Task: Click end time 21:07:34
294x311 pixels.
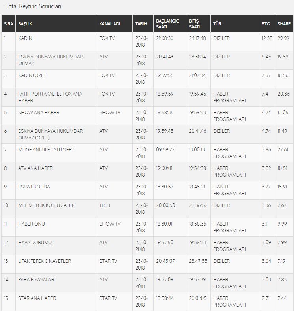Action: coord(197,75)
